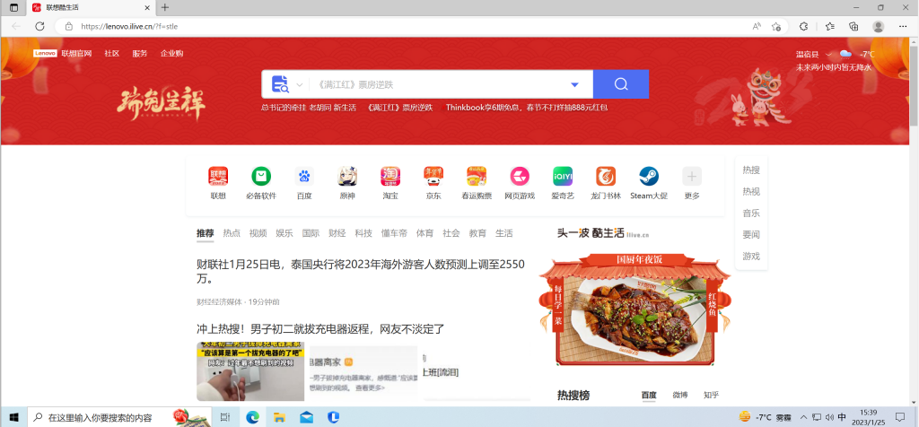Screen dimensions: 919x427
Task: Open the 企业购 header link
Action: 171,53
